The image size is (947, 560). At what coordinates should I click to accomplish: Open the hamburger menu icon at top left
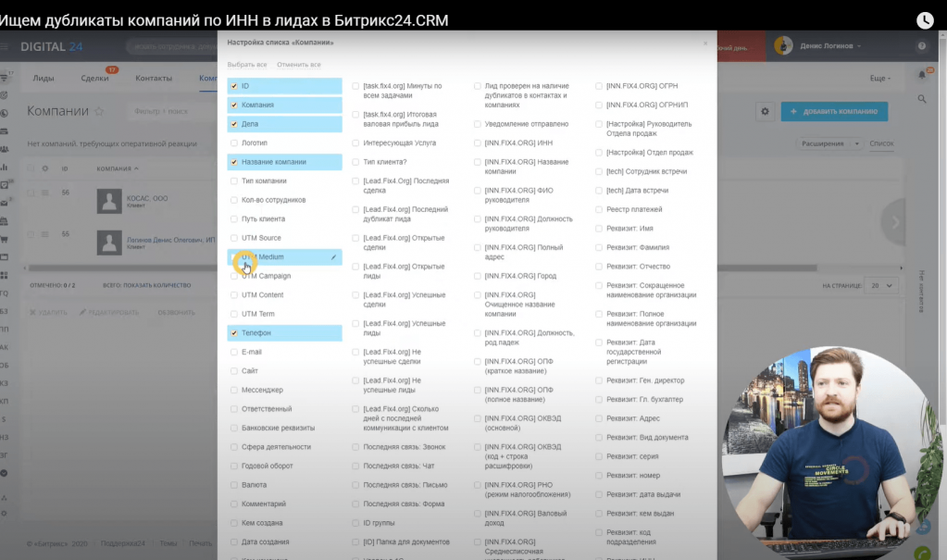pos(5,46)
